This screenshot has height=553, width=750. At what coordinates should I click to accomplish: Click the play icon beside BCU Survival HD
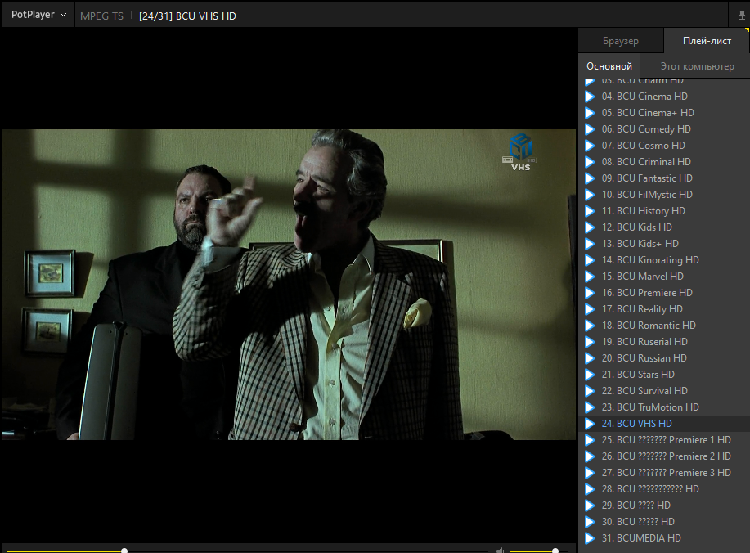point(590,391)
